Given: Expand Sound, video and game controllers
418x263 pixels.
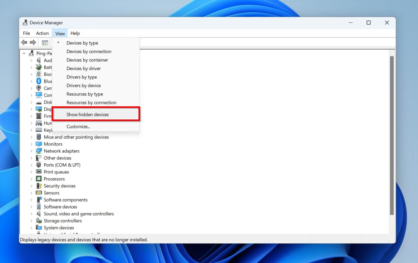Looking at the screenshot, I should click(31, 214).
